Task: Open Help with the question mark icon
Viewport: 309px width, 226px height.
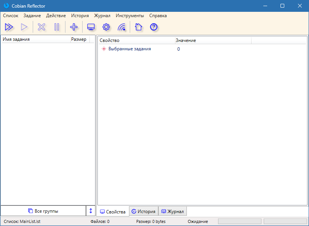Action: 153,27
